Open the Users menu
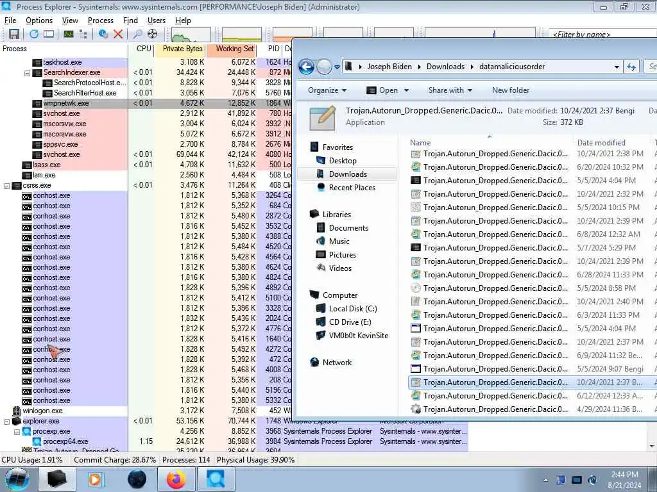Screen dimensions: 657x492 [x=157, y=20]
